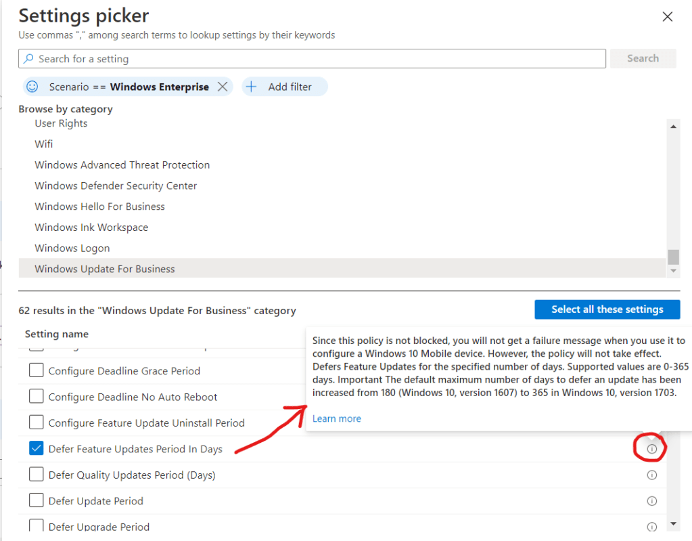The width and height of the screenshot is (692, 541).
Task: Click info icon beside Defer Upgrade Period
Action: (651, 527)
